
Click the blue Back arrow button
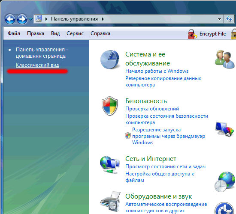[10, 19]
